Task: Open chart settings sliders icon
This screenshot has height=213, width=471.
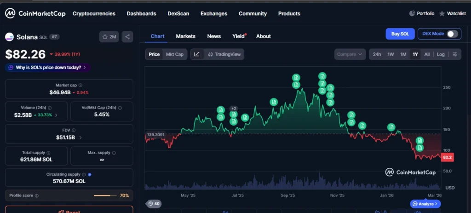Action: (x=455, y=54)
